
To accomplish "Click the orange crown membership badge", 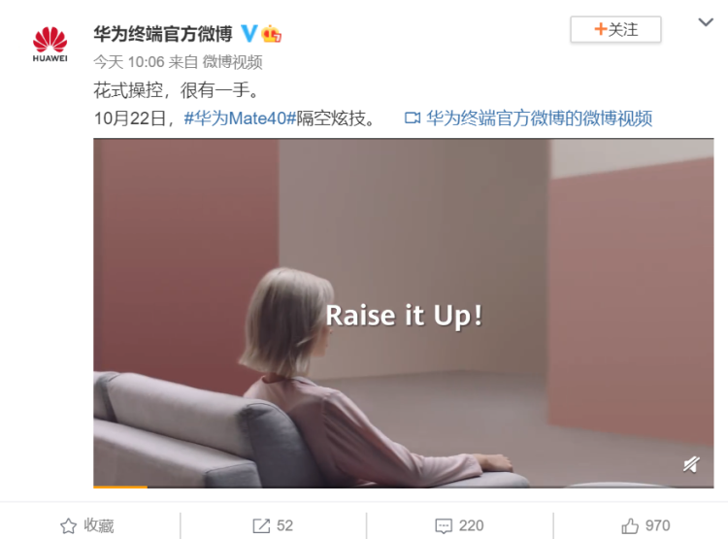I will point(272,33).
